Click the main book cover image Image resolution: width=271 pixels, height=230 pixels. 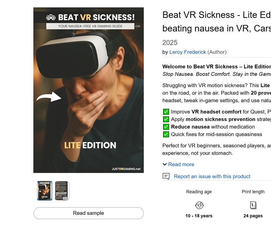(89, 90)
